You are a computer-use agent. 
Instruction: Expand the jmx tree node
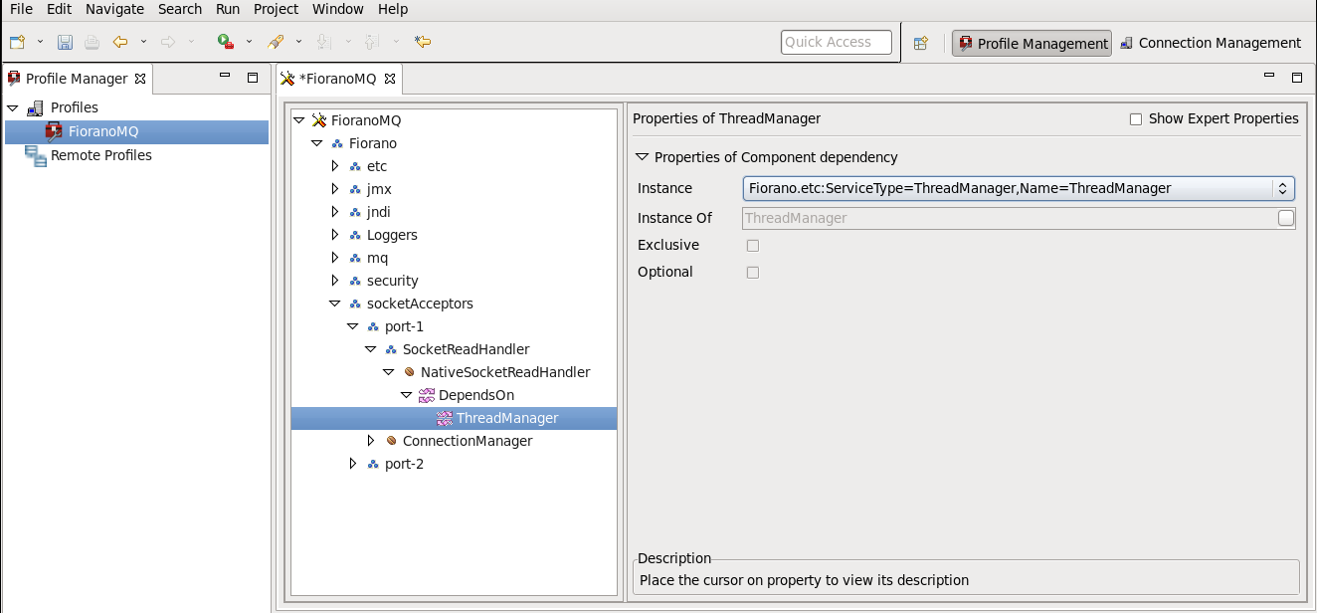(x=335, y=189)
